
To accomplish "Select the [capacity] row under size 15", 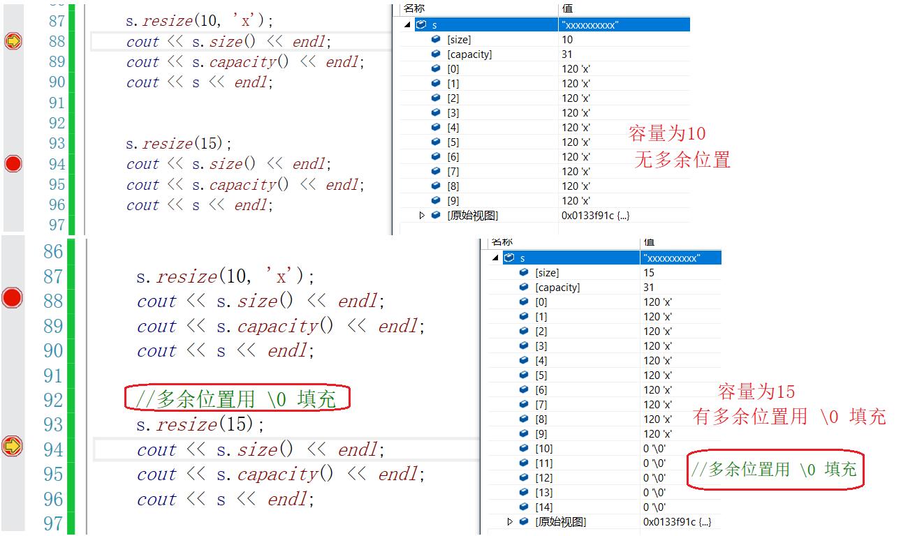I will (604, 287).
